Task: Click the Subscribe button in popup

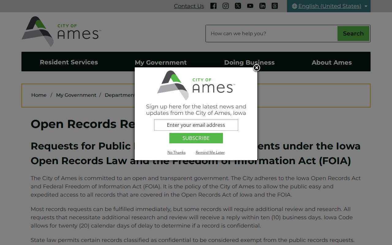Action: pos(196,138)
